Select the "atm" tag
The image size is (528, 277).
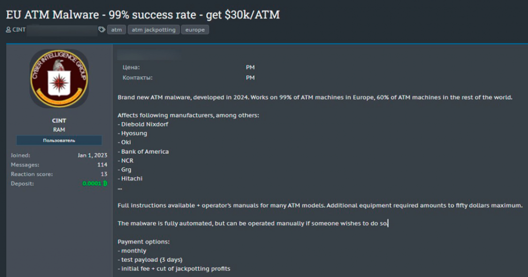tap(117, 30)
